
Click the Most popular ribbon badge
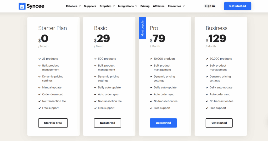[x=142, y=28]
